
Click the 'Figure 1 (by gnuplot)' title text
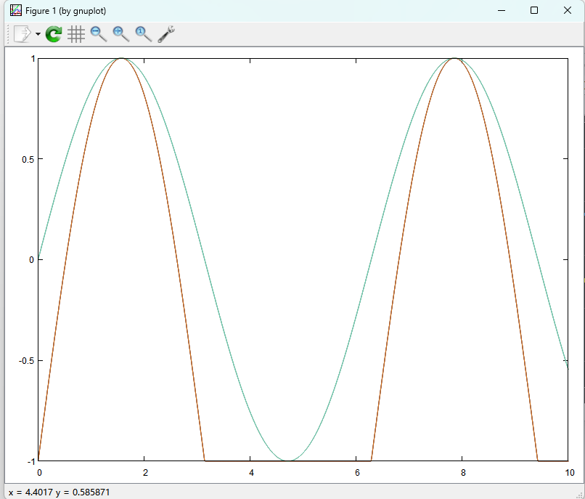66,11
